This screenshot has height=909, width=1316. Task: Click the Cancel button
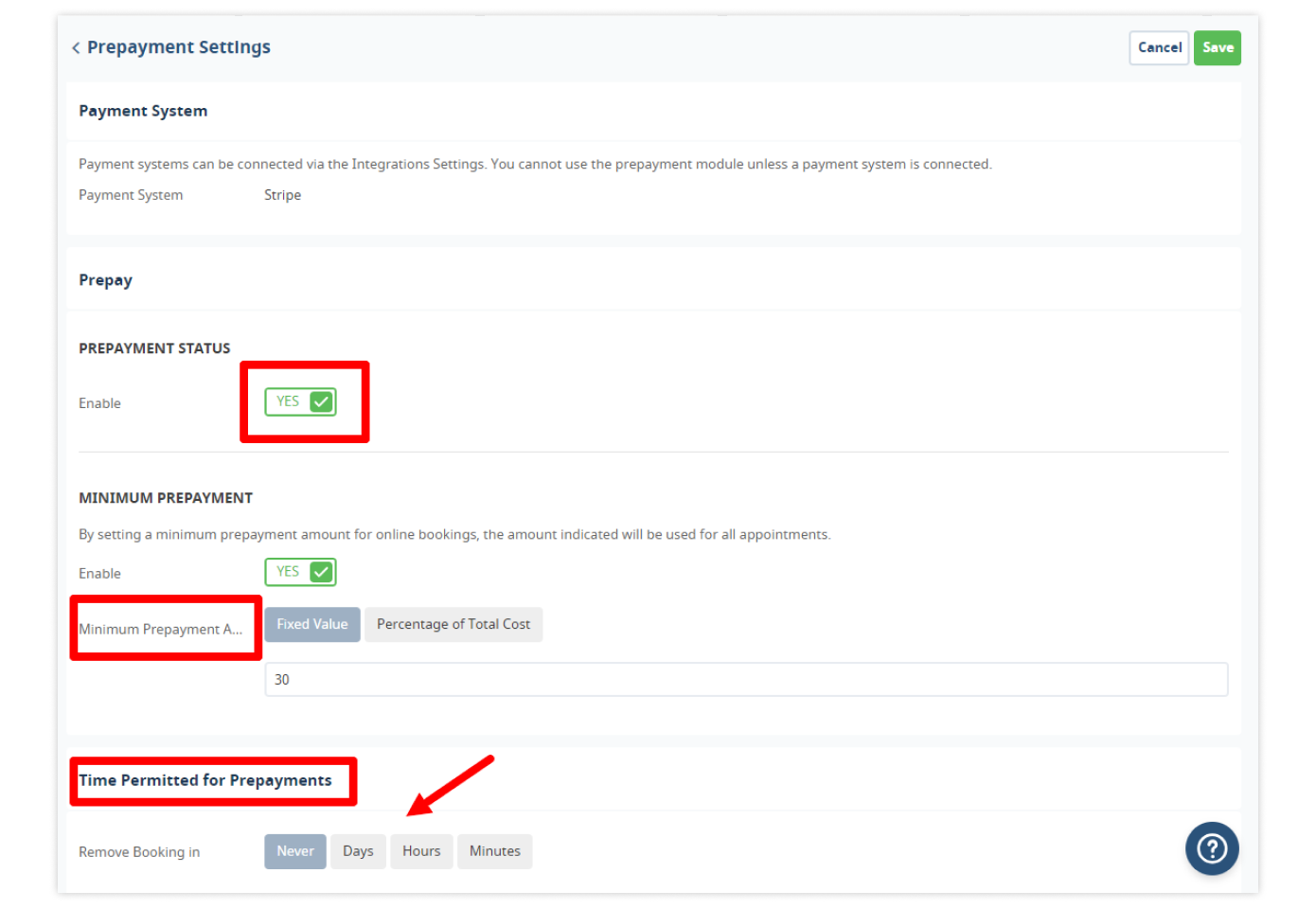[x=1159, y=48]
